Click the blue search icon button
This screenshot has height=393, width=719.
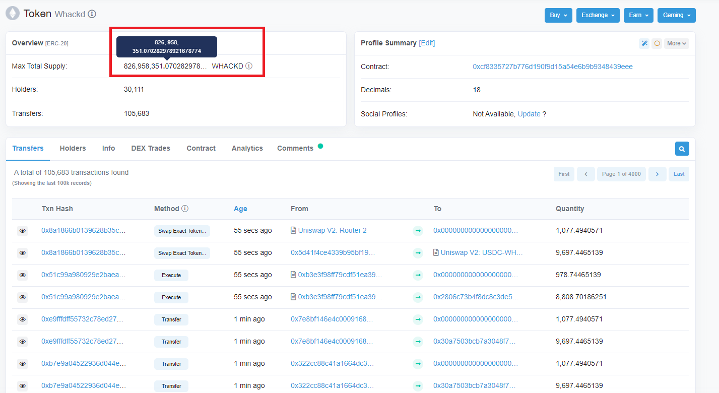(x=682, y=149)
